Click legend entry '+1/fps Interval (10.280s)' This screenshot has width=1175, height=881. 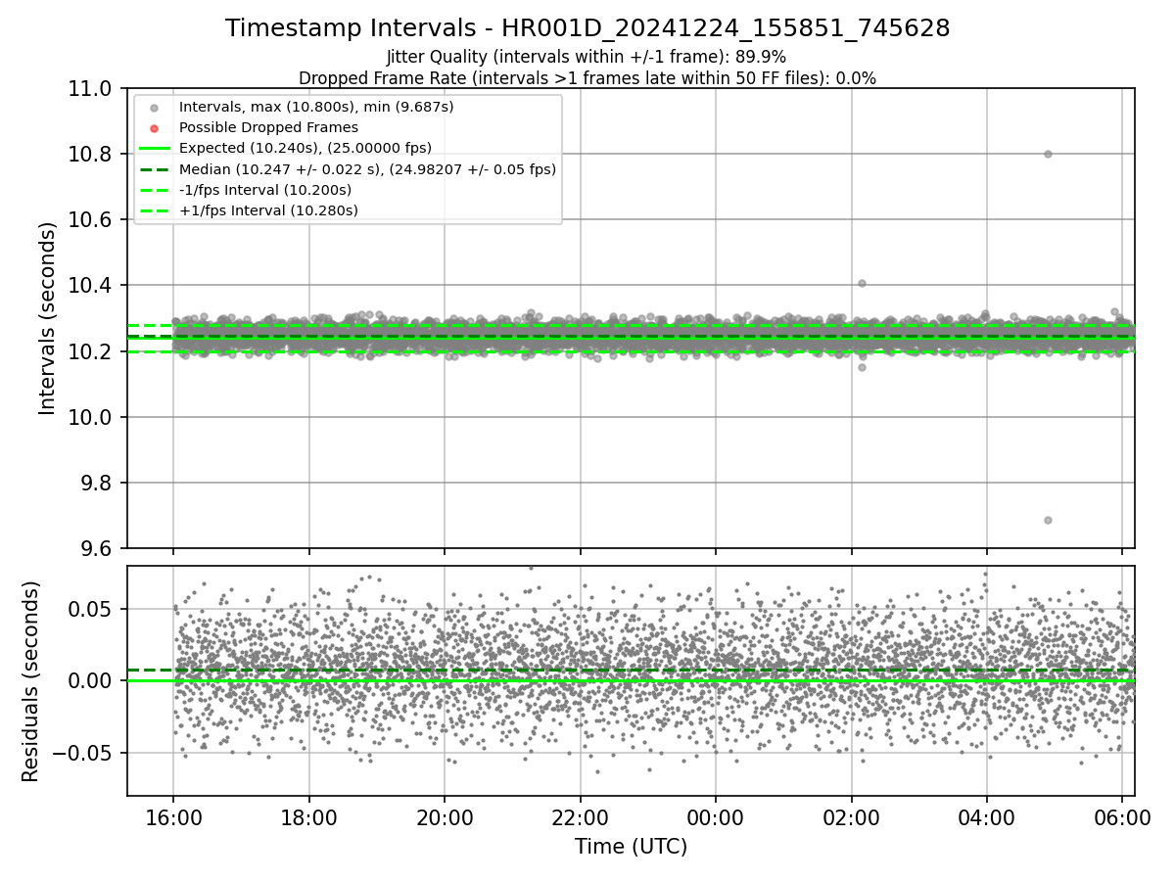tap(268, 210)
